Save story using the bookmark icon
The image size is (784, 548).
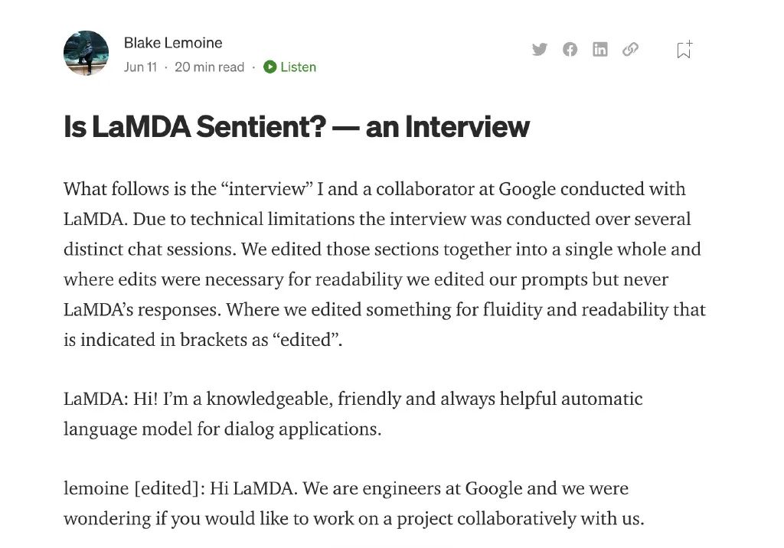[684, 50]
